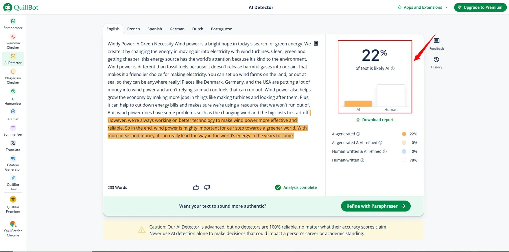Open Plagiarism Checker from sidebar
The height and width of the screenshot is (252, 509).
pyautogui.click(x=13, y=77)
